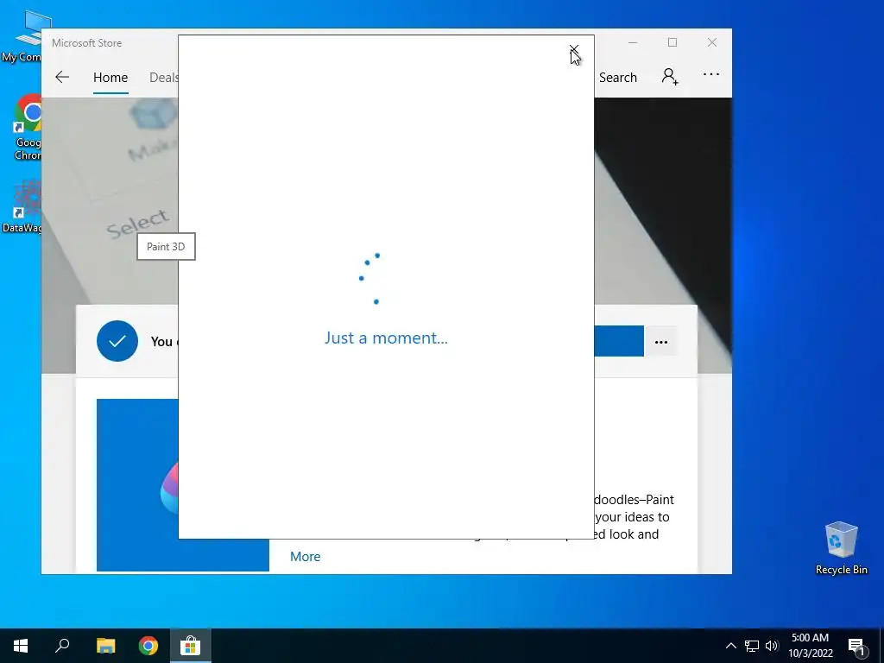Open the taskbar clock showing 5:00 AM
The image size is (884, 663).
point(811,646)
